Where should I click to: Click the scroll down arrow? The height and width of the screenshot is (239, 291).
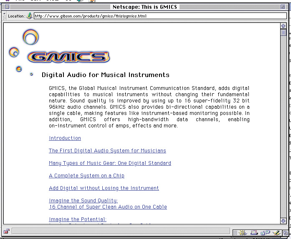283,221
